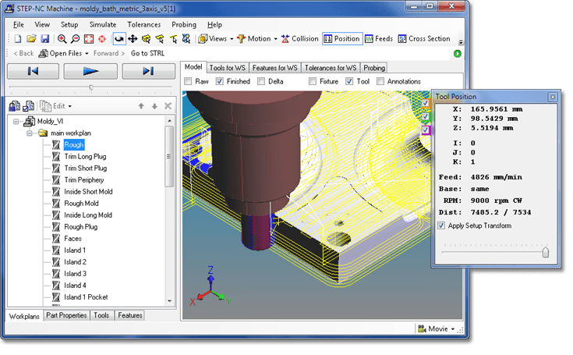Open the View menu

pyautogui.click(x=42, y=24)
